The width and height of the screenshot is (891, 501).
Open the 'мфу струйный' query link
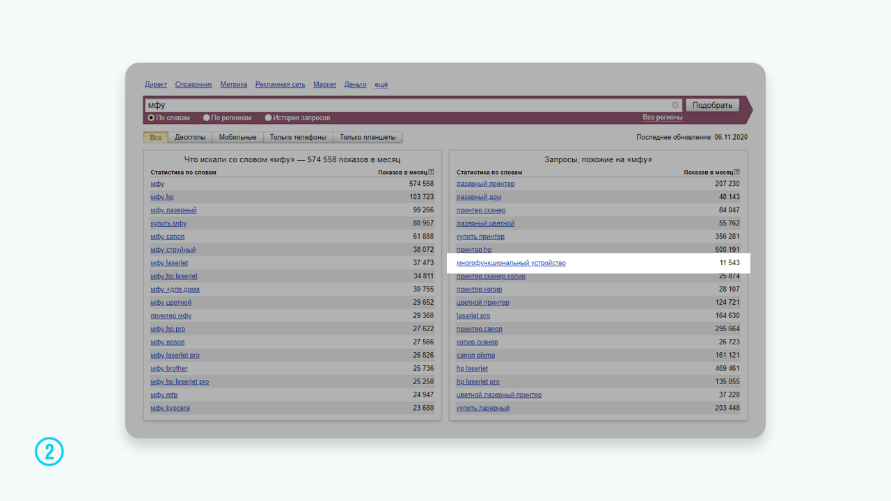tap(173, 250)
